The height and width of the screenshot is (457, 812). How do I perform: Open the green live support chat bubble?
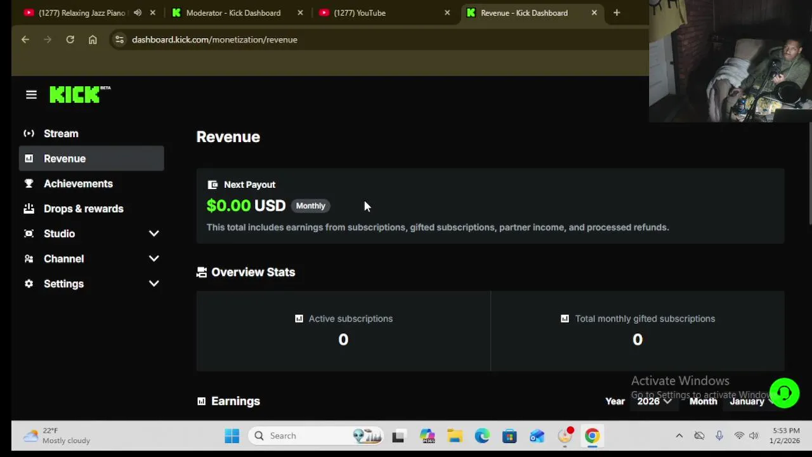click(784, 393)
